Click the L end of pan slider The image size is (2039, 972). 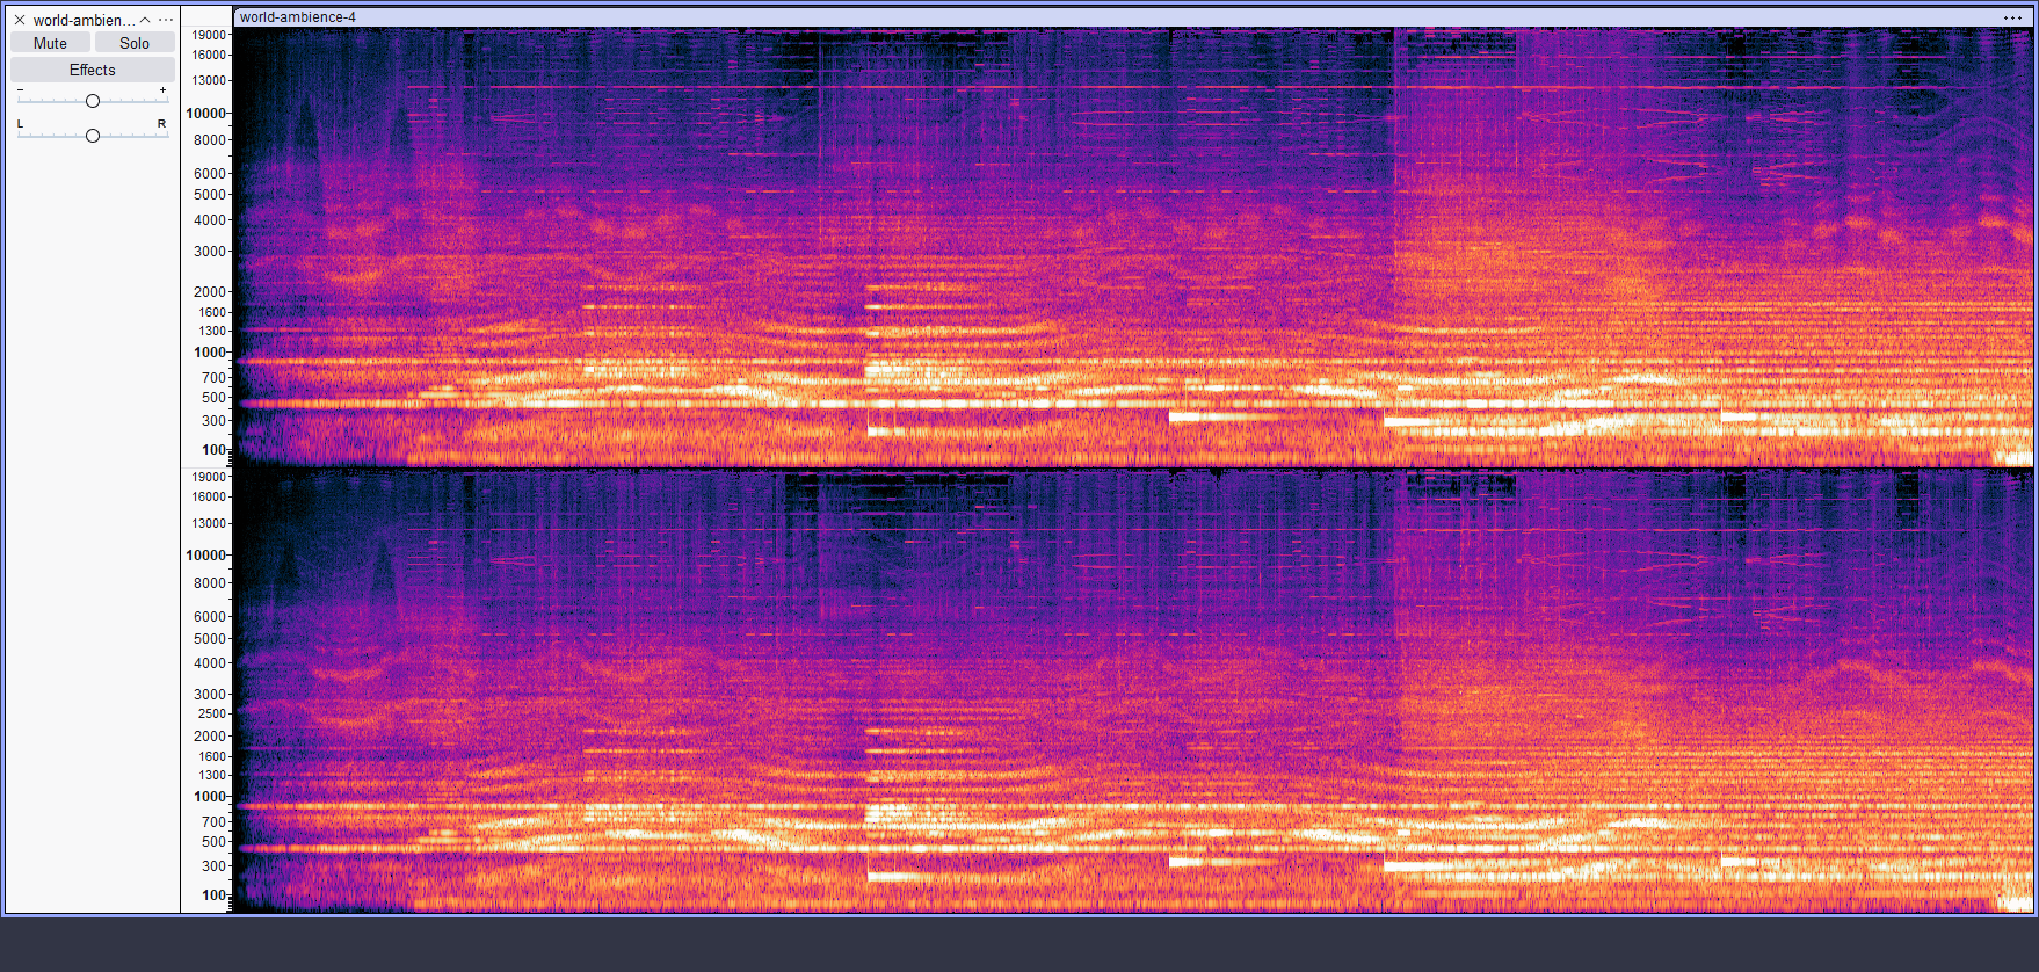click(20, 124)
